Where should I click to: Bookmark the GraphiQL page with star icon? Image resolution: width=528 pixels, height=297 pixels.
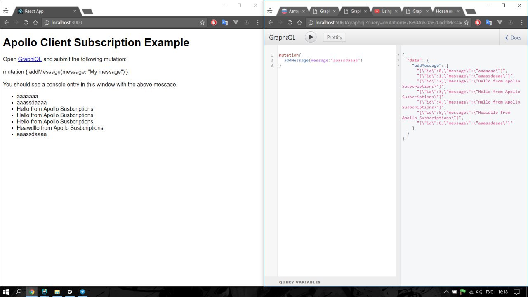pyautogui.click(x=467, y=23)
